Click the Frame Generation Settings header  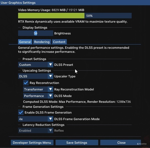43,107
